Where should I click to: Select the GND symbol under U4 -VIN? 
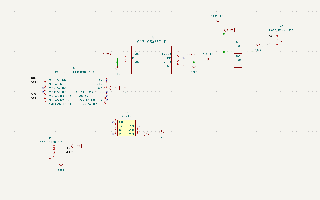click(117, 69)
